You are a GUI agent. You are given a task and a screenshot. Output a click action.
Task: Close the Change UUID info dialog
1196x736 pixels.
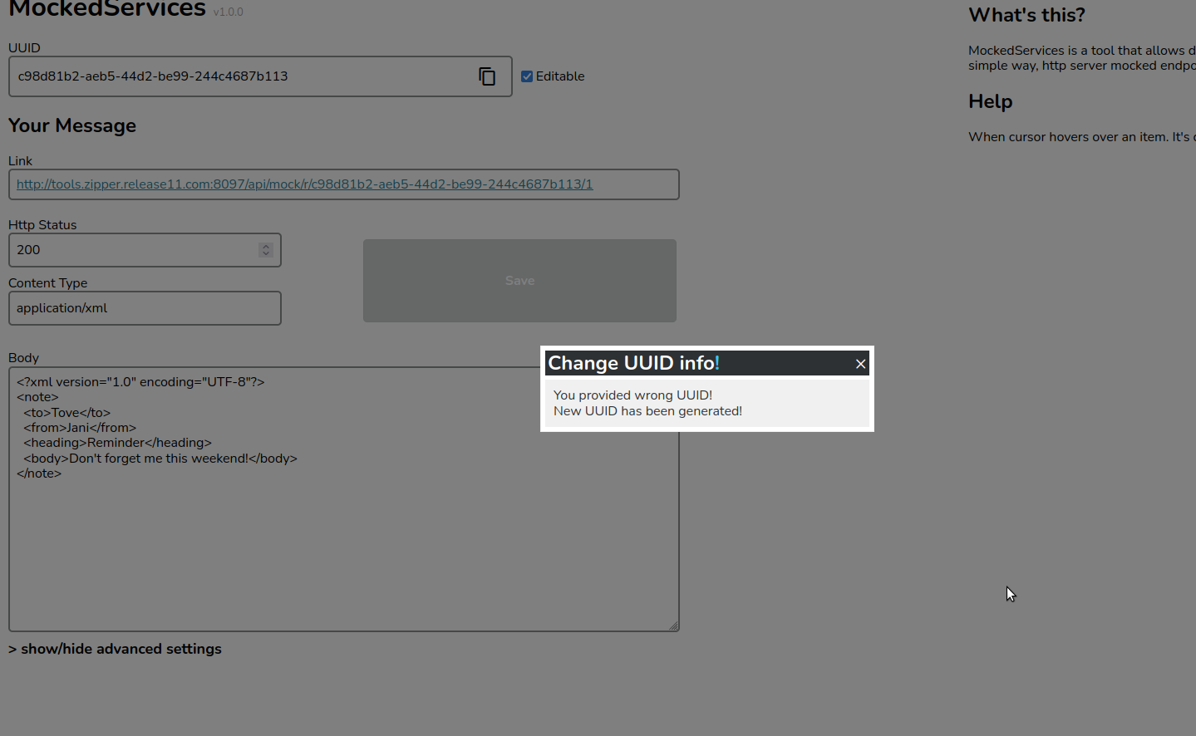pyautogui.click(x=860, y=364)
